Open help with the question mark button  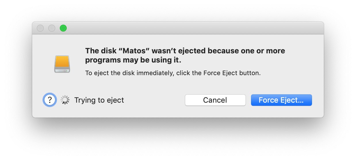pyautogui.click(x=50, y=100)
